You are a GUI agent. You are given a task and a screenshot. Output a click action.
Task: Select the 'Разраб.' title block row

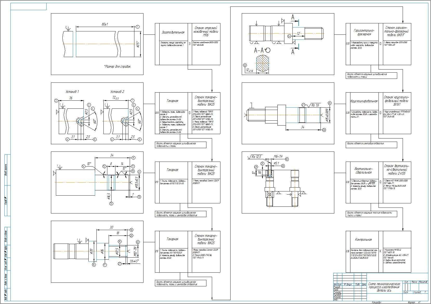point(350,287)
